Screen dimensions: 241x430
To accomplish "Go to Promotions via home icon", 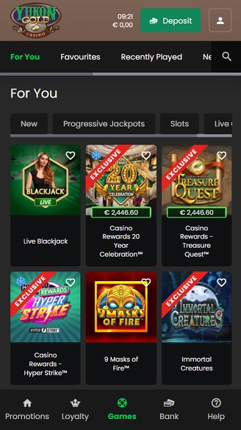I will coord(27,403).
